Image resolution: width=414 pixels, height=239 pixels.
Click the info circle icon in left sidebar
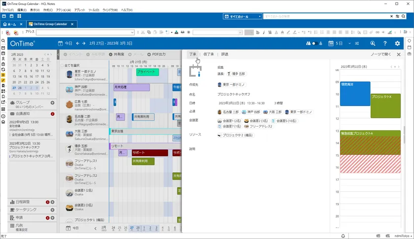pos(3,116)
